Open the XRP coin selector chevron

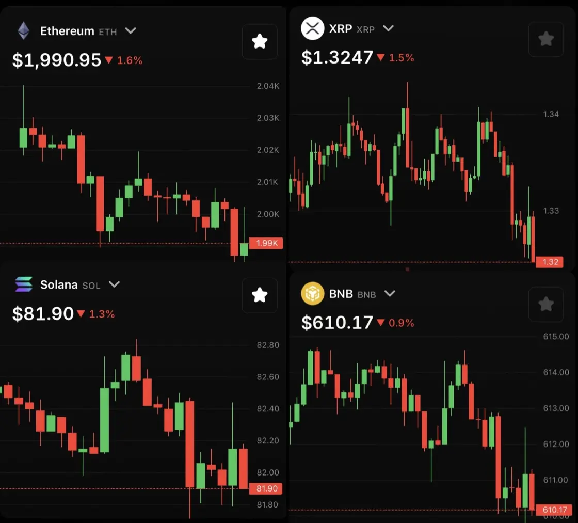pos(388,28)
